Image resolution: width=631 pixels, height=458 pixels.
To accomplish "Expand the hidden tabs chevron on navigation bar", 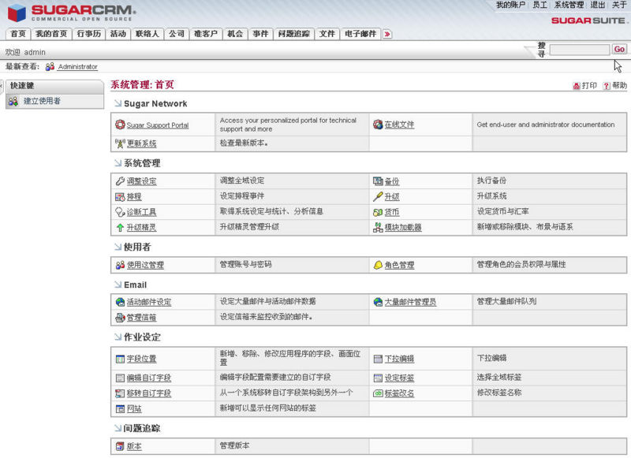I will [386, 34].
